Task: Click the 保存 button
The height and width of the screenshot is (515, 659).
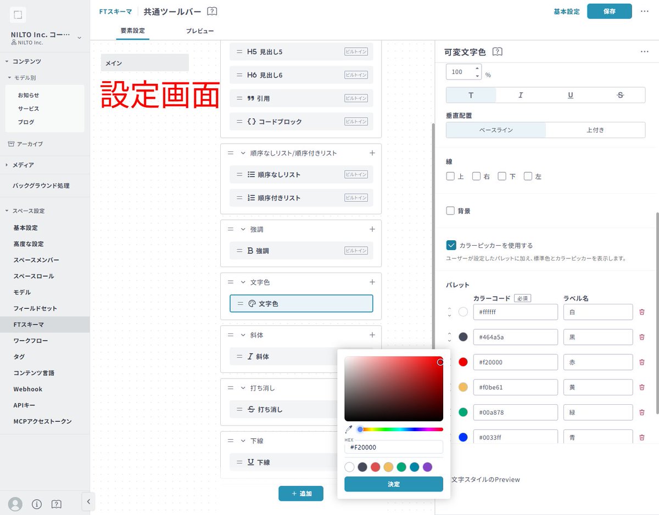Action: [x=610, y=11]
